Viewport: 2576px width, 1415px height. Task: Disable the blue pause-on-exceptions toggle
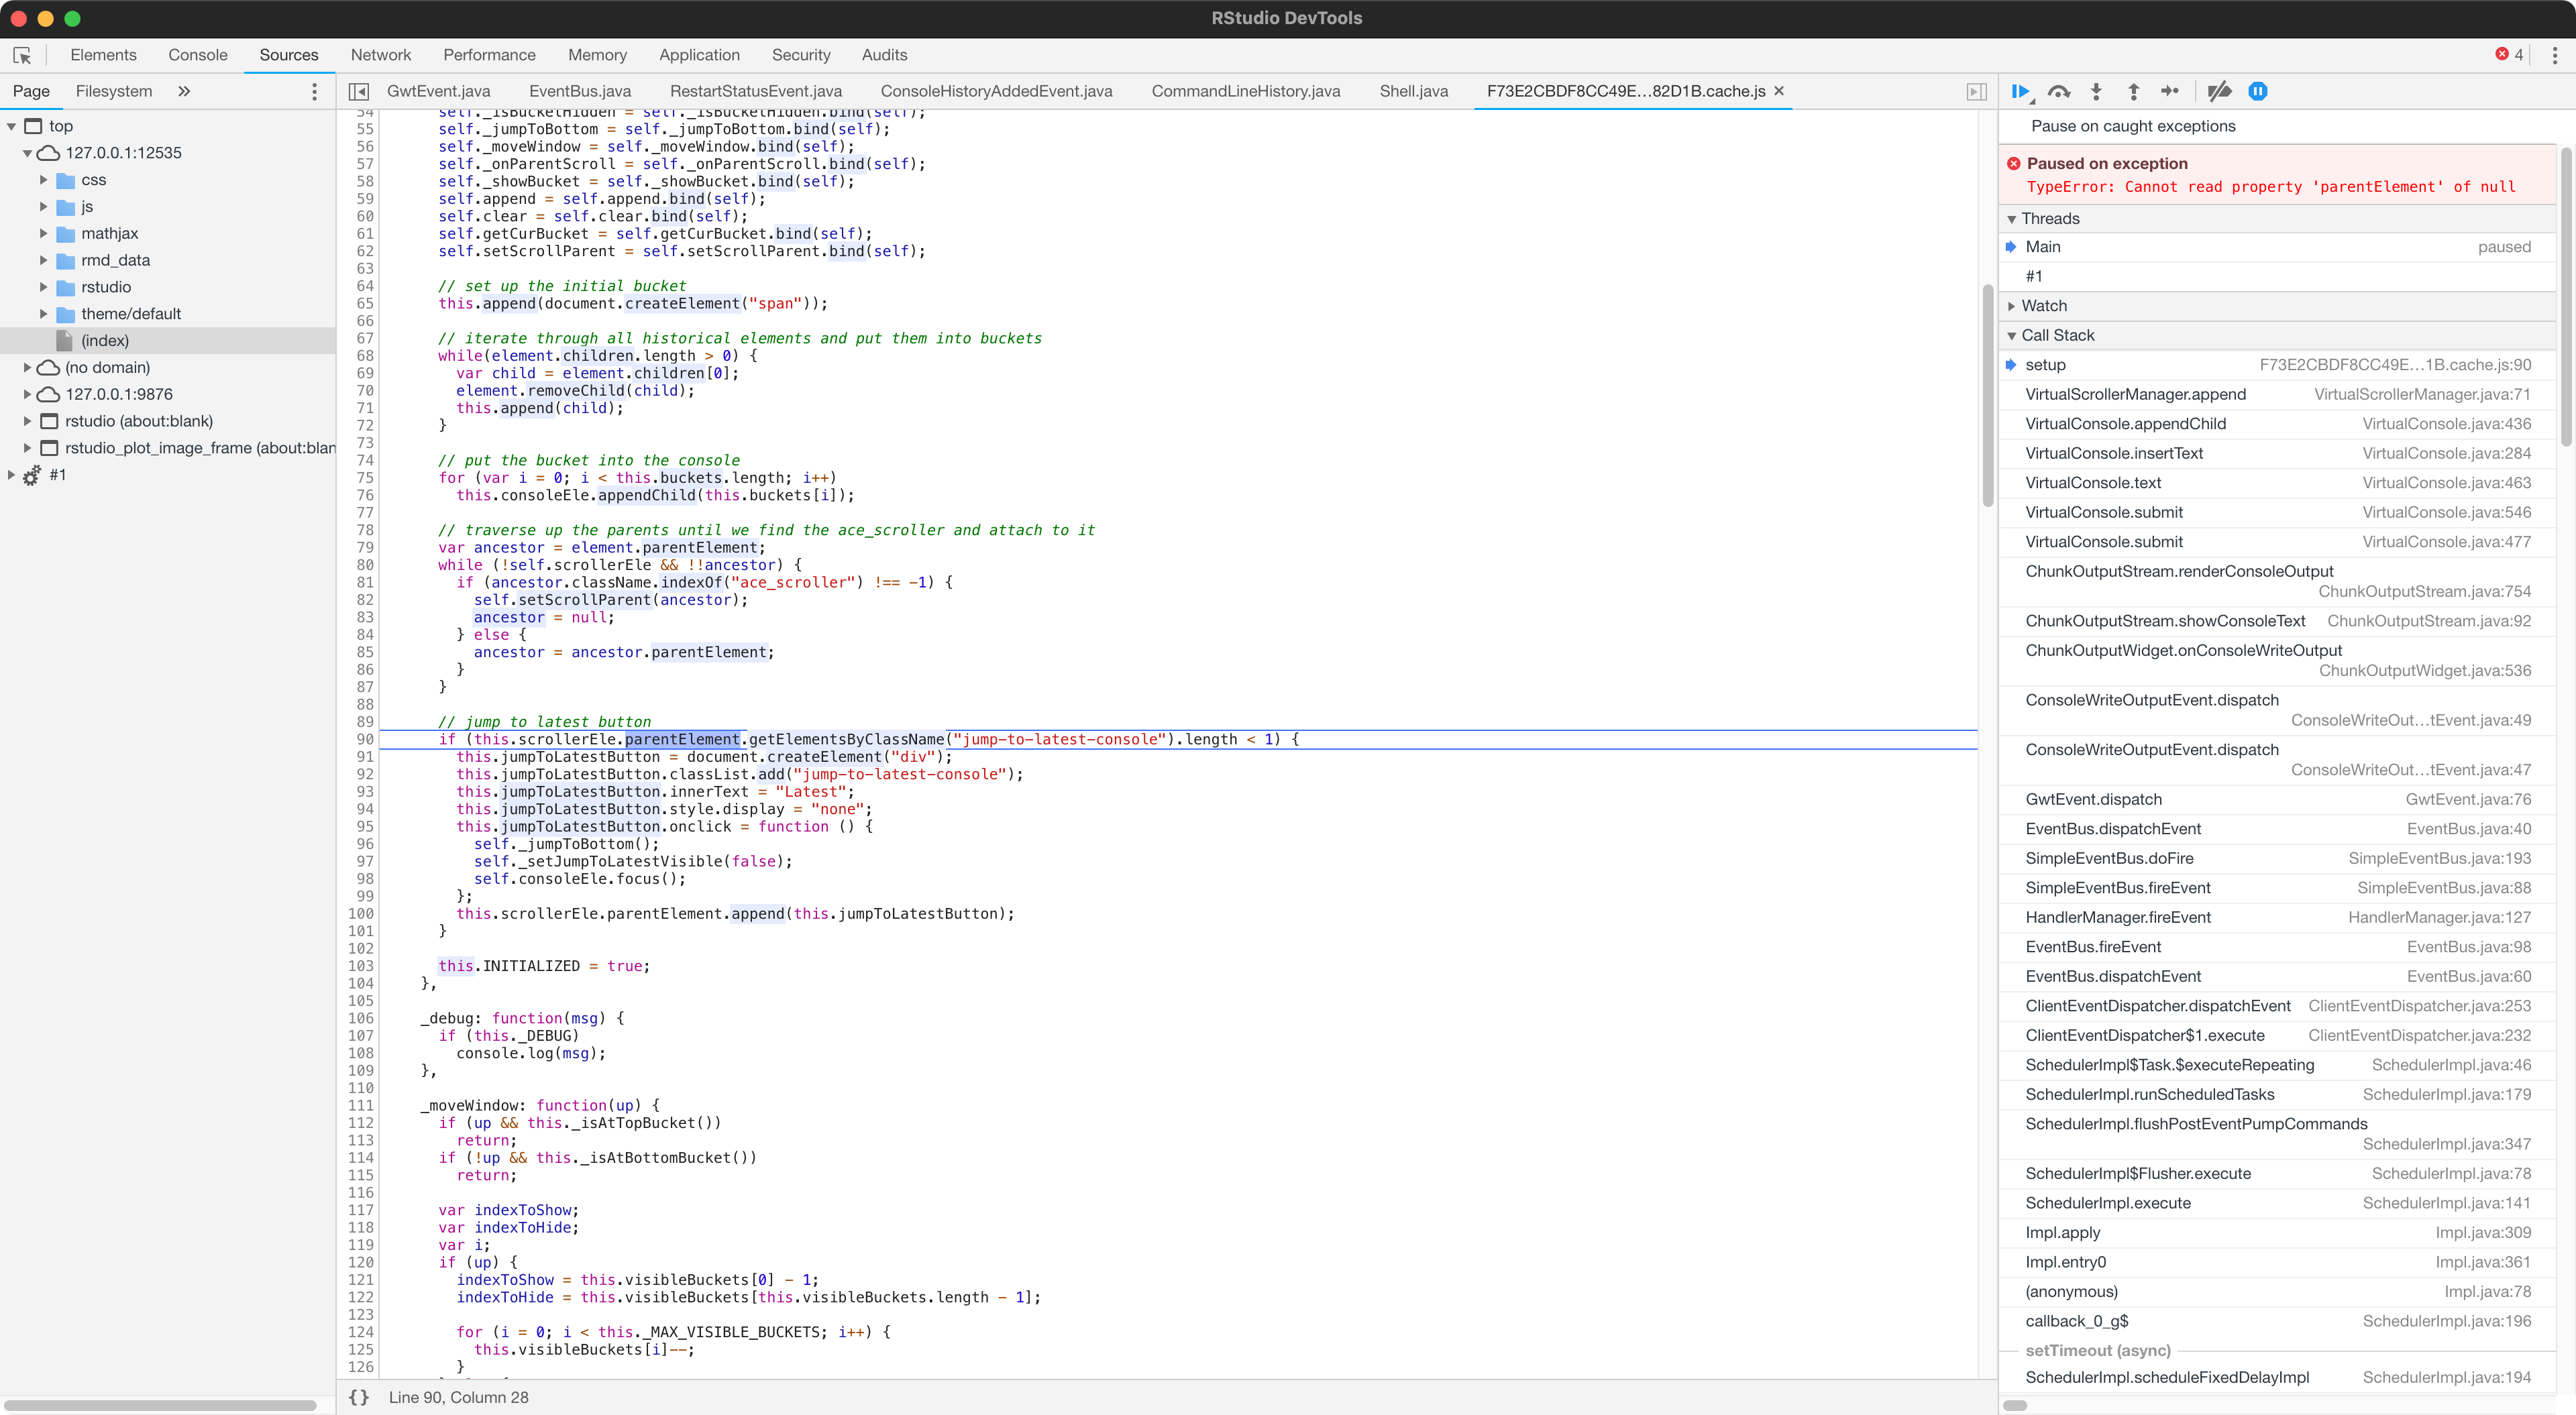pos(2258,91)
